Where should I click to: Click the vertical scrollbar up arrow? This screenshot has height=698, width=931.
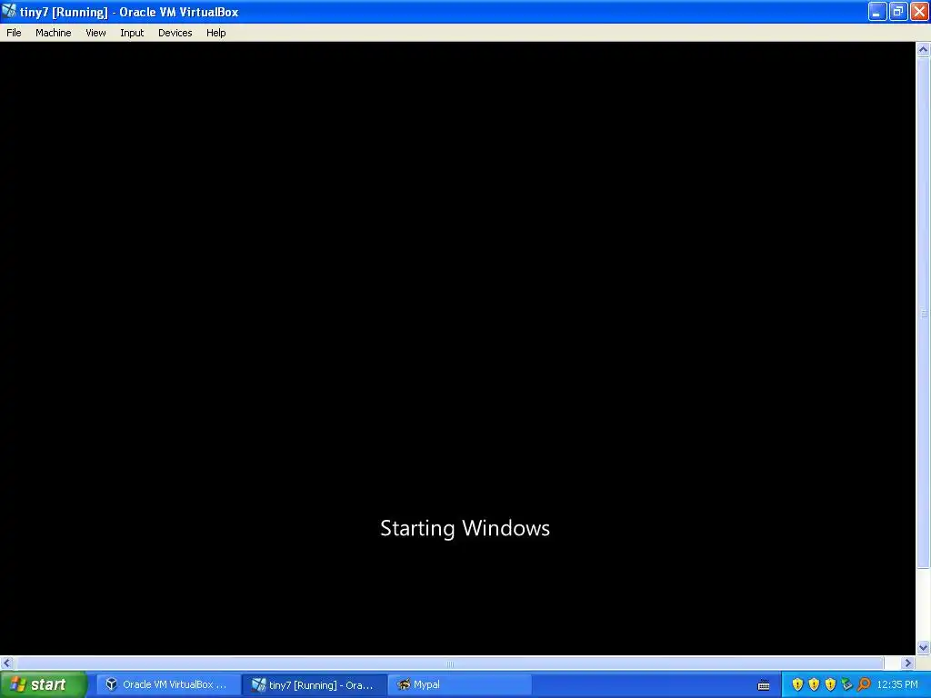[x=923, y=50]
